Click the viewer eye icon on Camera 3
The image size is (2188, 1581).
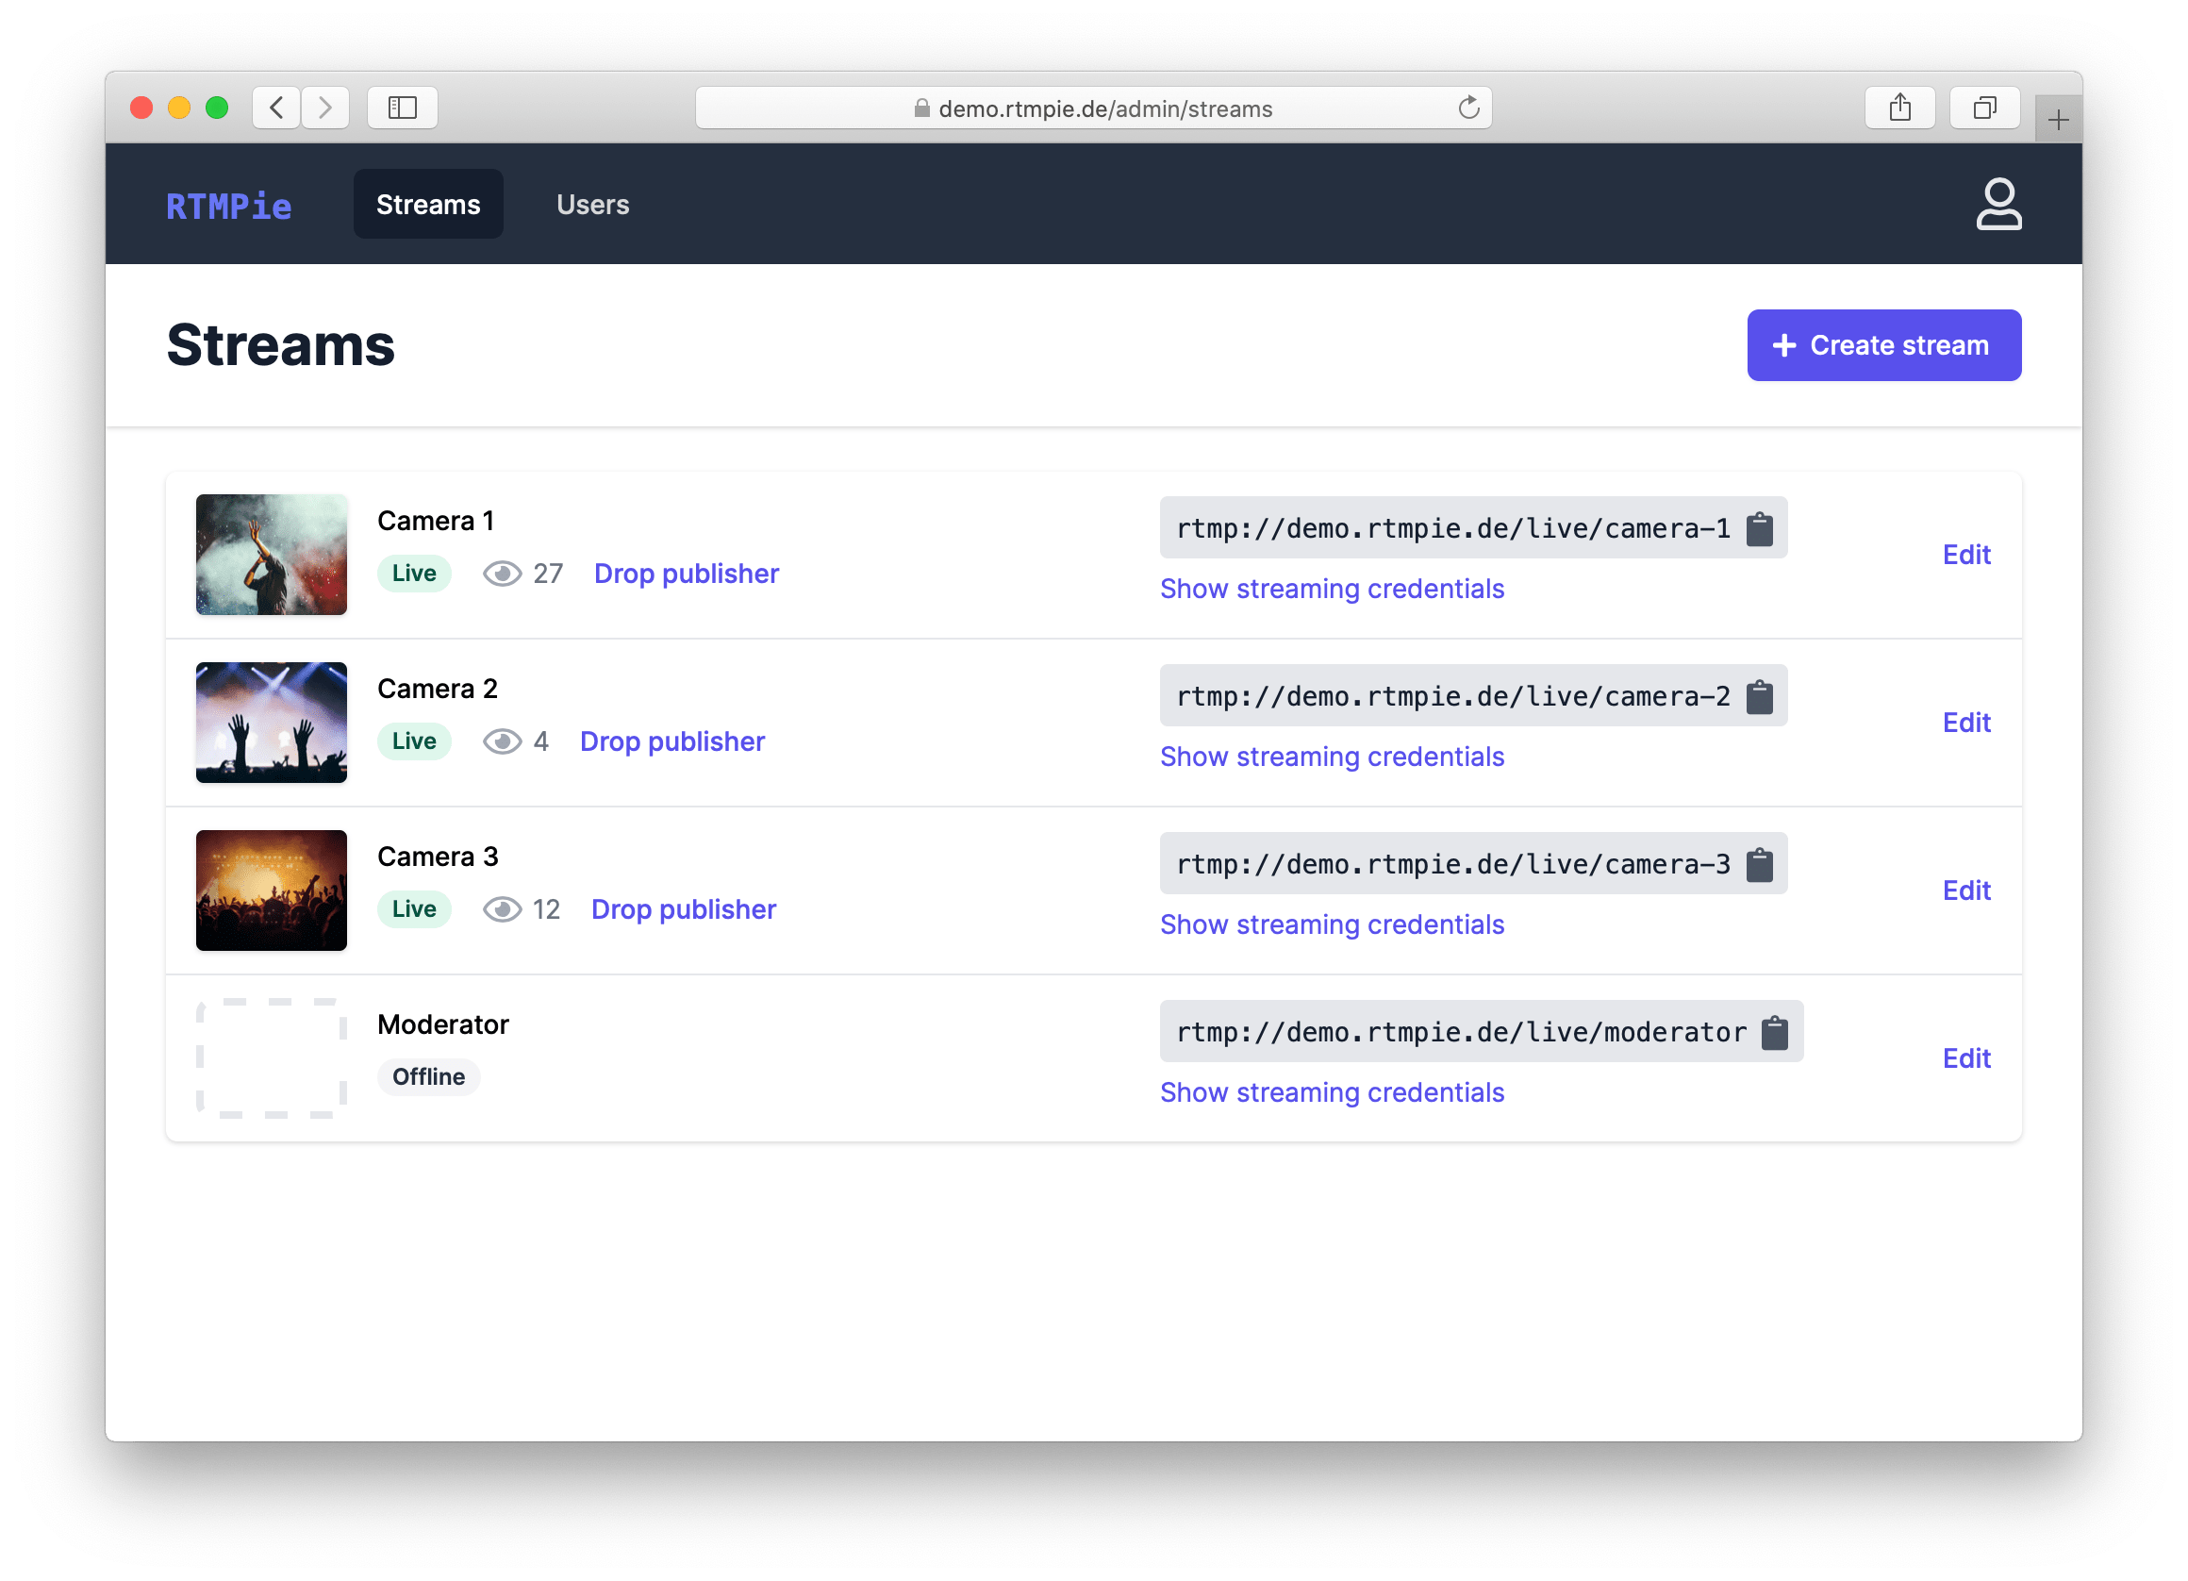tap(500, 907)
